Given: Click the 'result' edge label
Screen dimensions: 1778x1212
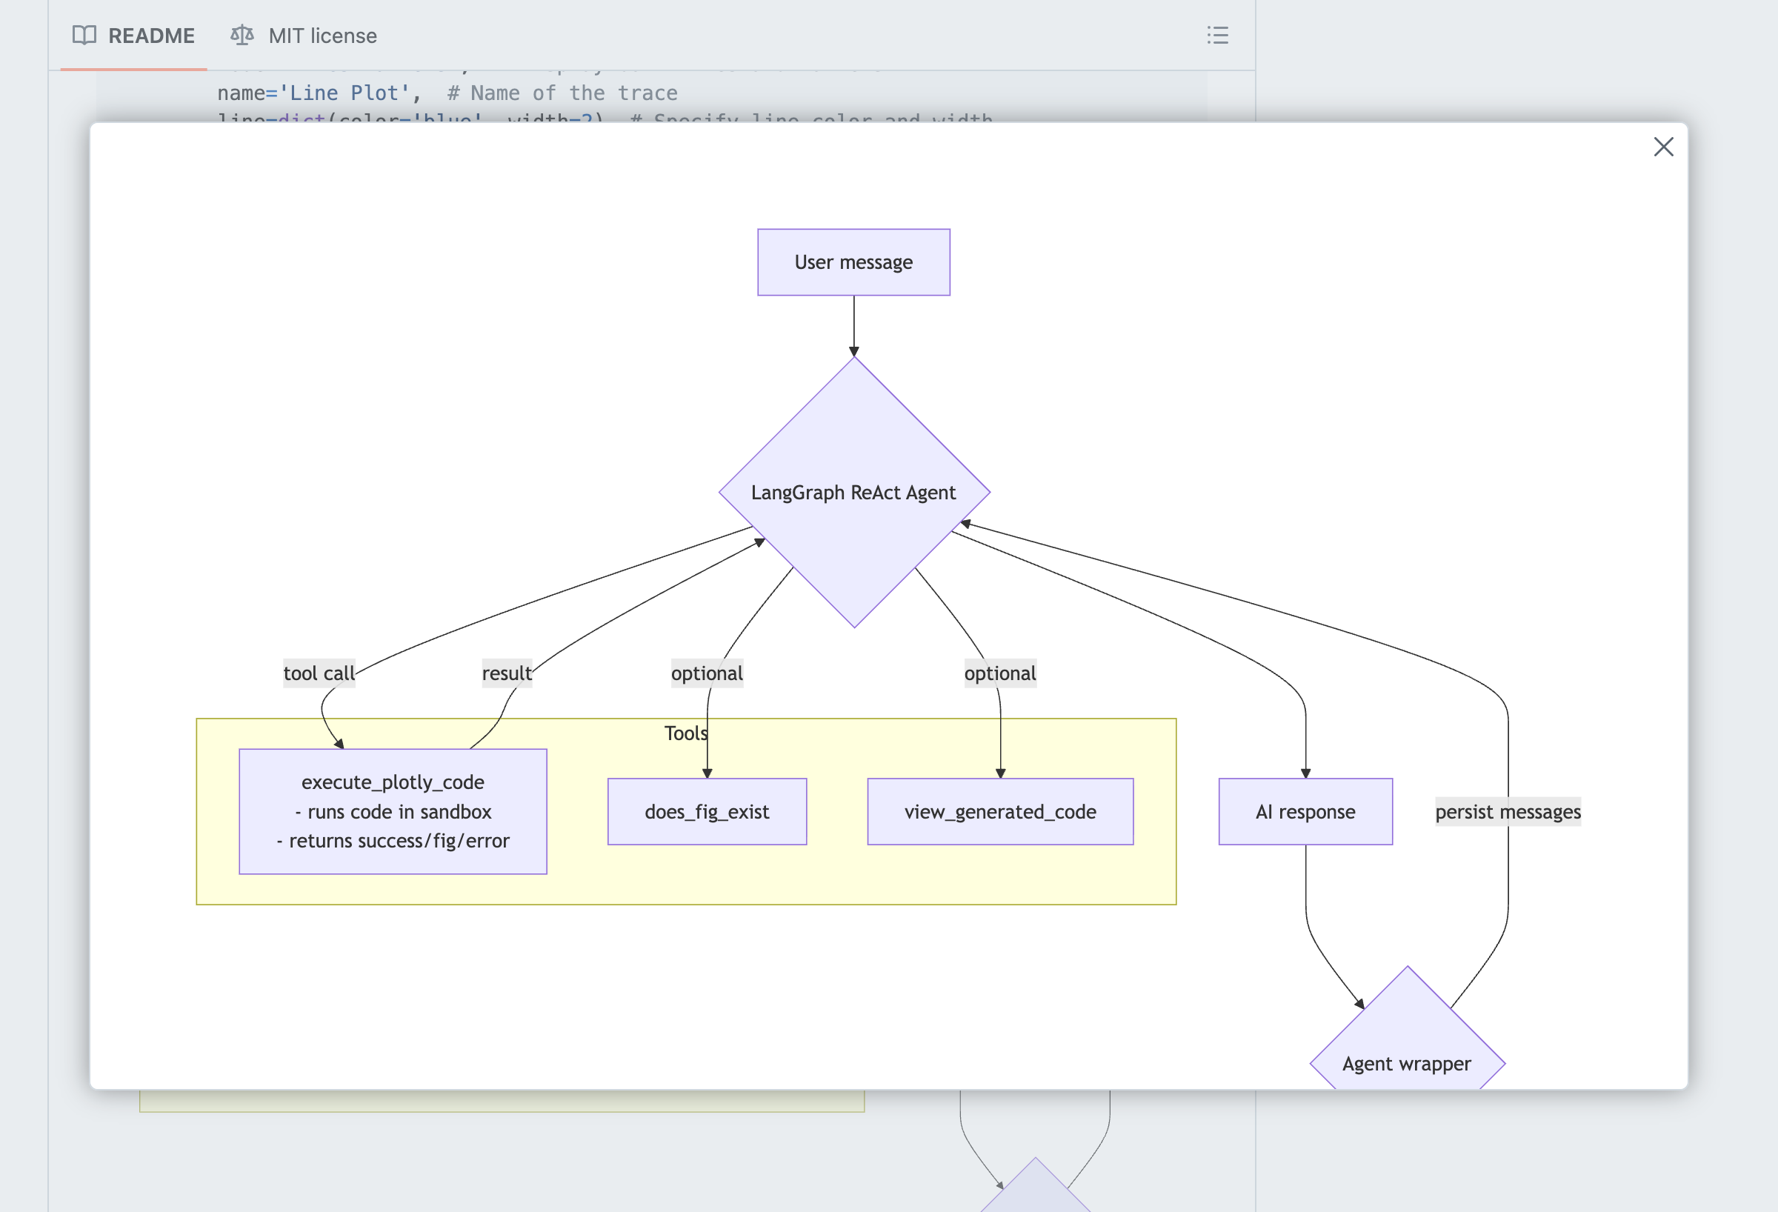Looking at the screenshot, I should [x=507, y=673].
